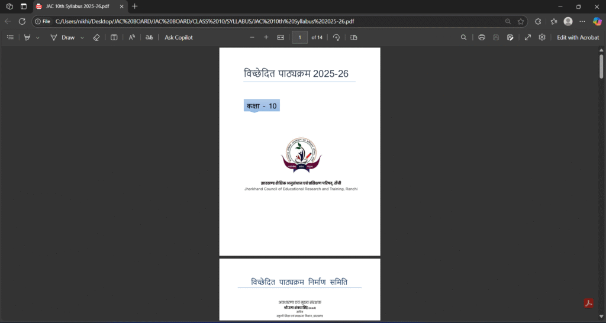Enter full screen mode icon
Viewport: 606px width, 323px height.
pyautogui.click(x=527, y=37)
